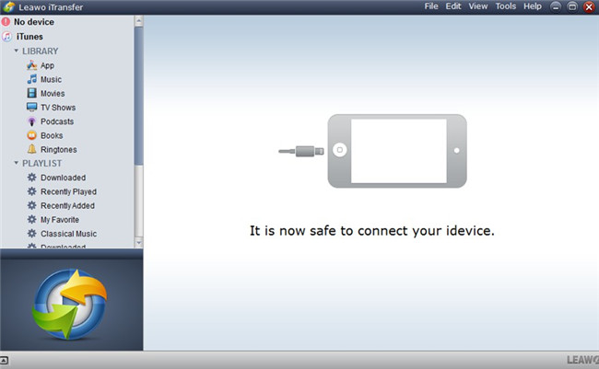Click the gear icon beside Recently Added
The height and width of the screenshot is (369, 599).
[31, 205]
